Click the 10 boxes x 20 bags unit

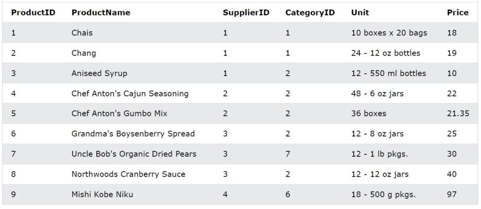coord(389,33)
